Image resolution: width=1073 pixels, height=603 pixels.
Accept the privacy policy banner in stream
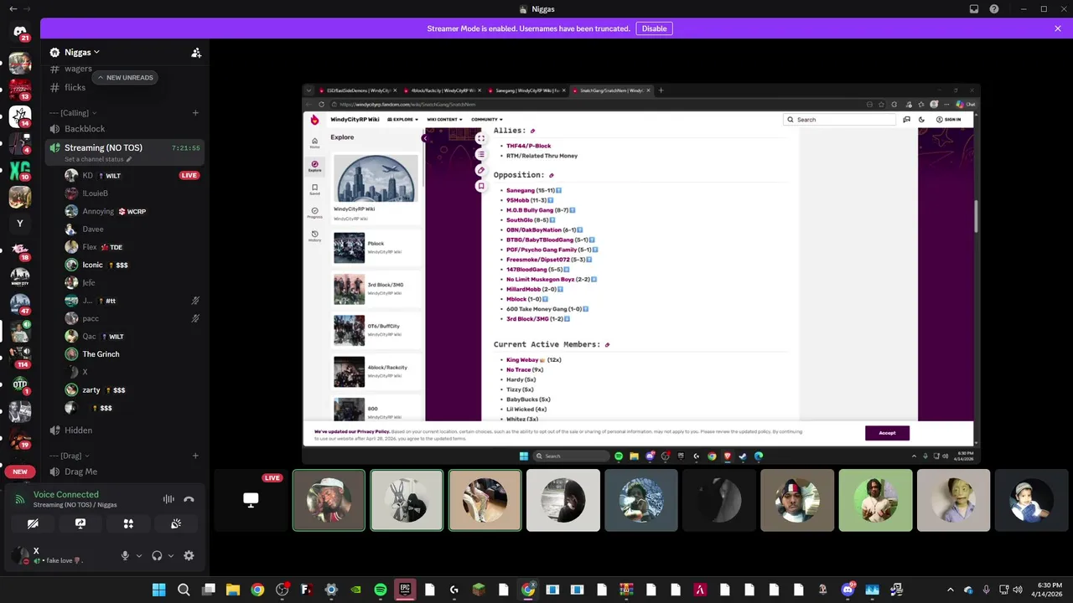[887, 433]
